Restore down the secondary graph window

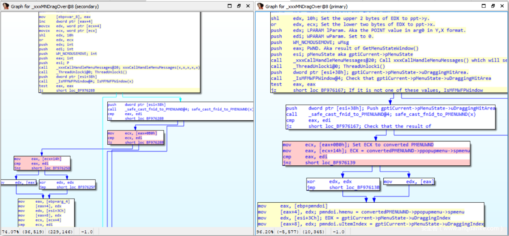[x=239, y=6]
